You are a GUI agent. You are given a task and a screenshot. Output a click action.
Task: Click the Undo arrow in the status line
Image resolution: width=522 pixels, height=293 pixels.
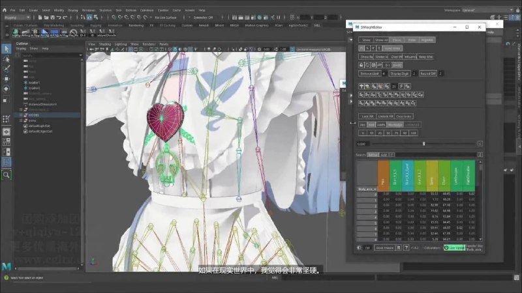coord(59,18)
